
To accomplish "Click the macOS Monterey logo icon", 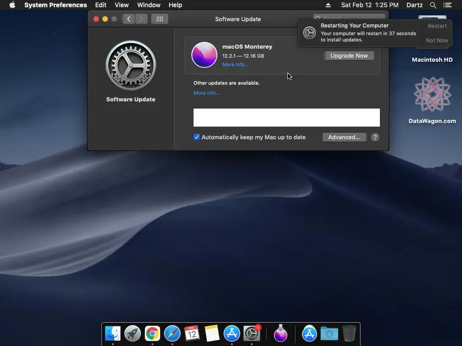I will tap(204, 55).
